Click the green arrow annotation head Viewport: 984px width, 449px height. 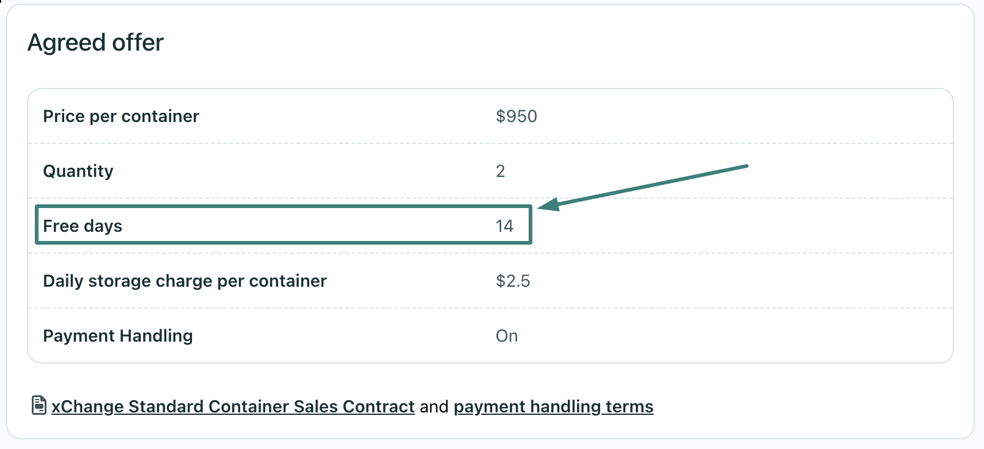pyautogui.click(x=548, y=204)
